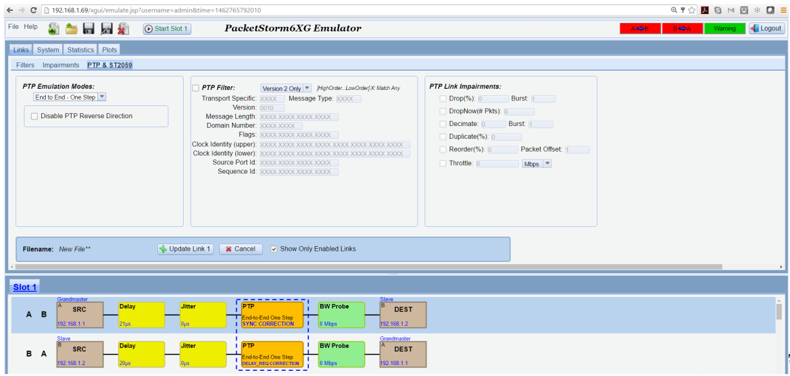
Task: Switch to the Links tab
Action: tap(21, 49)
